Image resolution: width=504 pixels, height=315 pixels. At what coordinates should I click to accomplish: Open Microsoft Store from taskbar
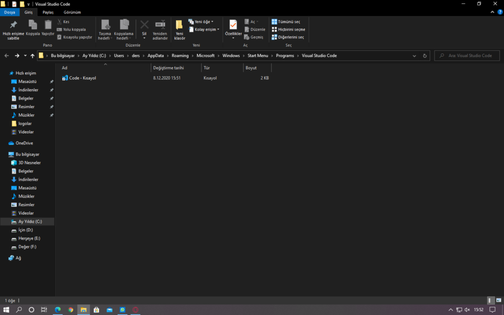click(96, 309)
